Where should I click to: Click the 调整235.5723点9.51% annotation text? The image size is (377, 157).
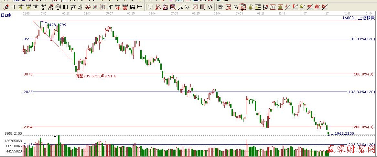coord(96,76)
